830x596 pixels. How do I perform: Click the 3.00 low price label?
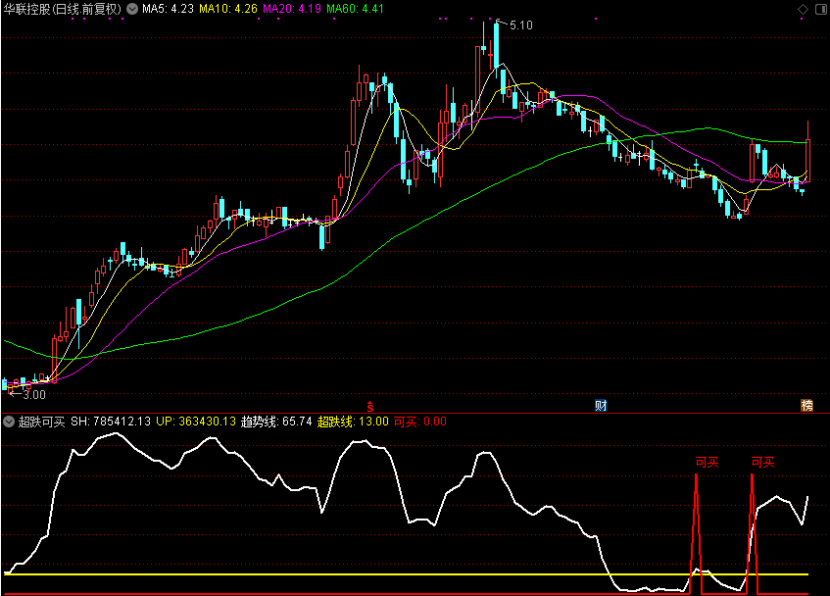click(34, 395)
